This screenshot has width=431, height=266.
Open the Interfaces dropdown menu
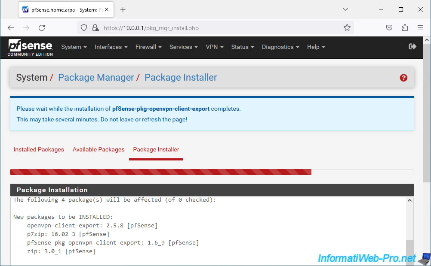tap(111, 47)
